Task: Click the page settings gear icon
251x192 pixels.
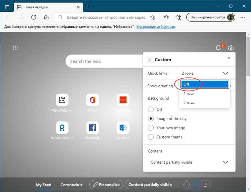Action: tap(231, 48)
